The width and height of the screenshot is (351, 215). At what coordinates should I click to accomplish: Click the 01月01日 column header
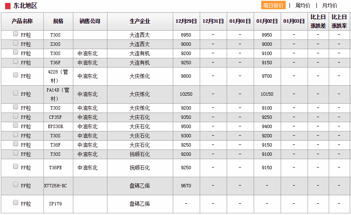point(240,21)
